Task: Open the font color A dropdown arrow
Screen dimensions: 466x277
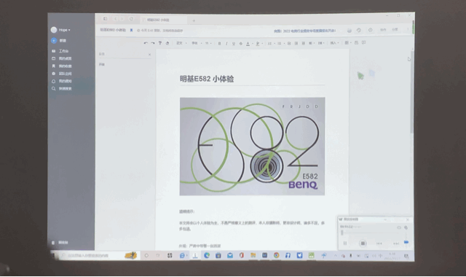Action: [x=253, y=44]
